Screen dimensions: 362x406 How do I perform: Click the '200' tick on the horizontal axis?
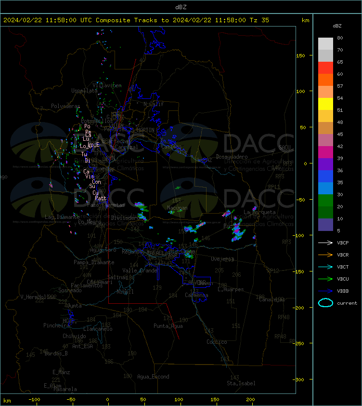[250, 400]
